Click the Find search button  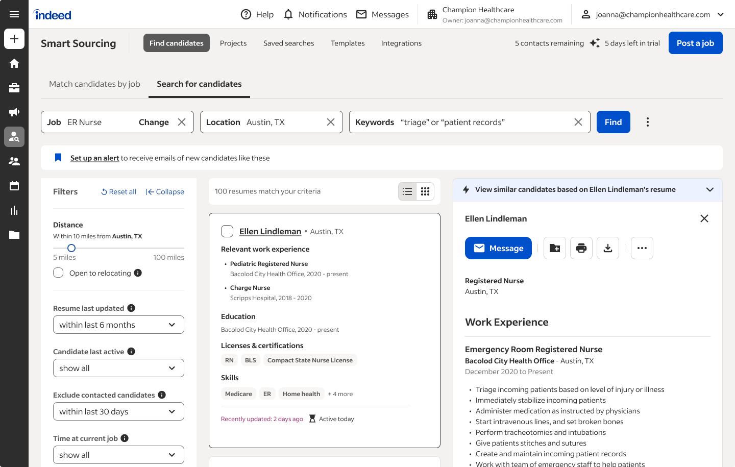(614, 122)
